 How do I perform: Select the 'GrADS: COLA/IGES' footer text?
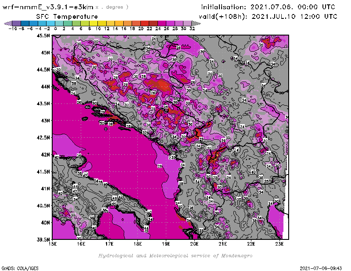(x=20, y=268)
